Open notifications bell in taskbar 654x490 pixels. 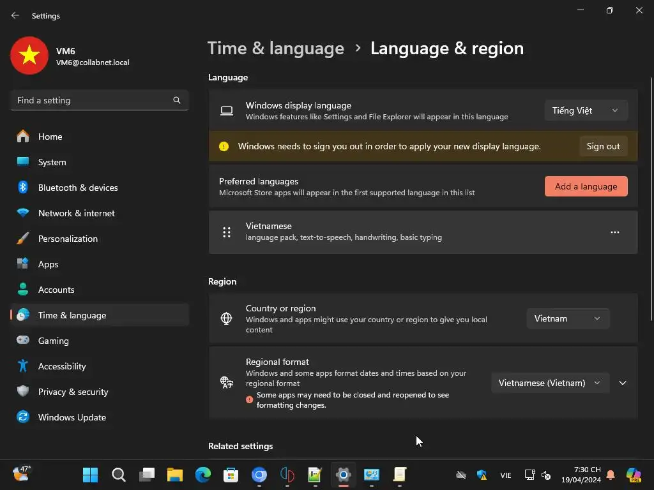[611, 475]
